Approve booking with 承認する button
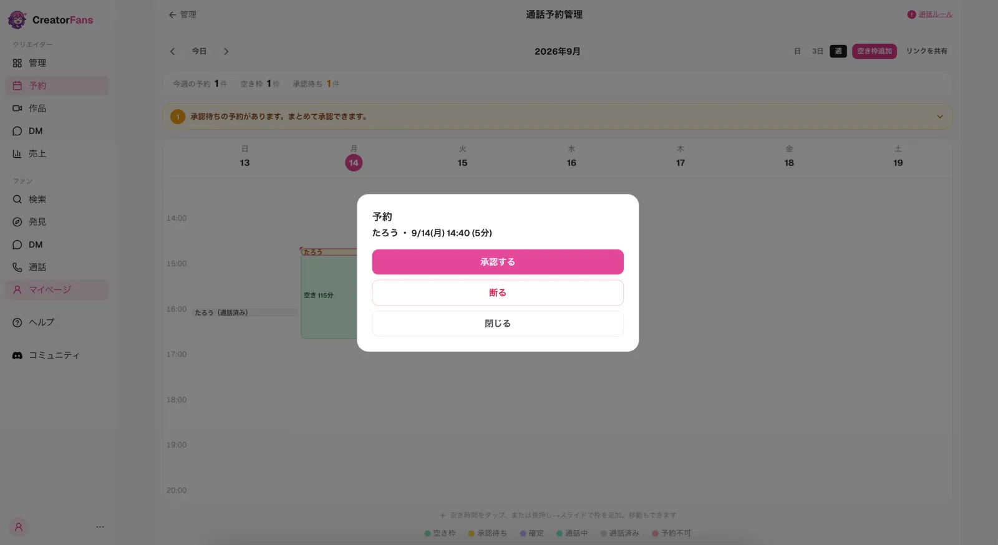 tap(498, 262)
